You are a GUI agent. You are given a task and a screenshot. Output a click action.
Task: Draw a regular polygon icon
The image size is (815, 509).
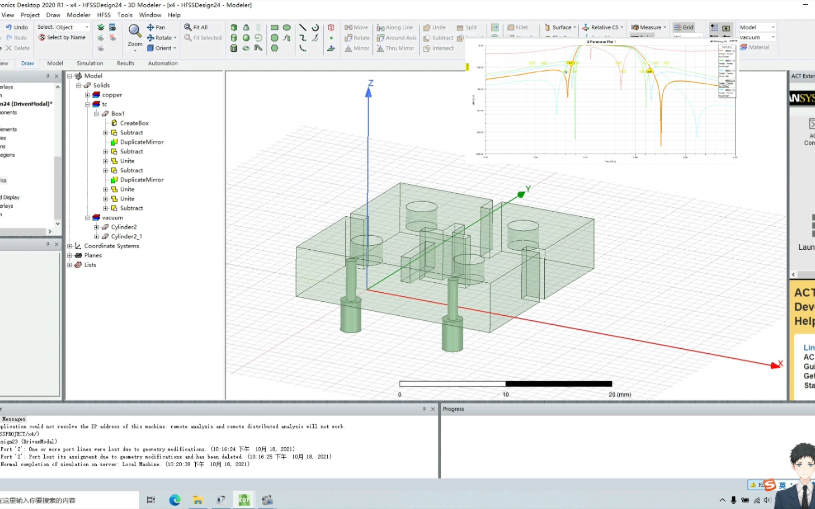(274, 48)
